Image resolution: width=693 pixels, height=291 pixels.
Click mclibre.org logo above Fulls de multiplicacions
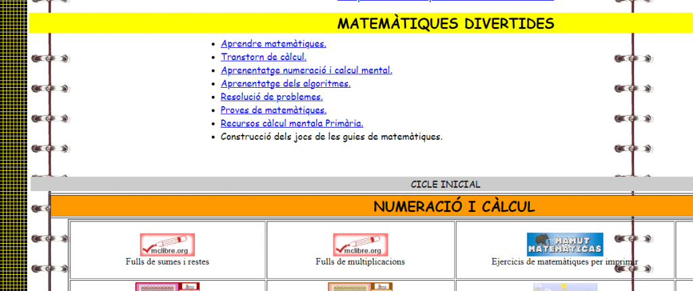pos(360,244)
